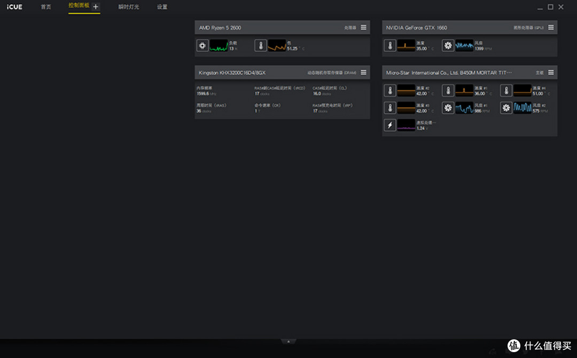This screenshot has height=358, width=577.
Task: Click the voltage reading 1.24 V
Action: coord(422,128)
